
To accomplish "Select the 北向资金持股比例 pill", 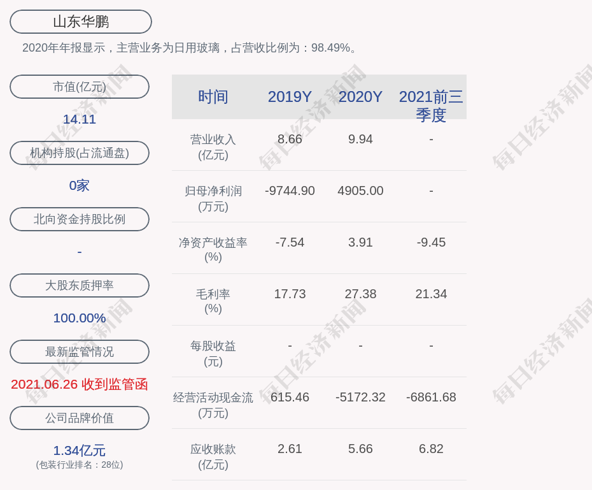I will 80,219.
